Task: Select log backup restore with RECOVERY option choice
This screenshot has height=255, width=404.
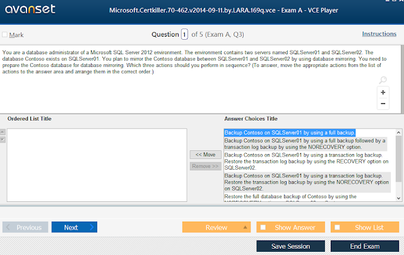Action: coord(307,162)
